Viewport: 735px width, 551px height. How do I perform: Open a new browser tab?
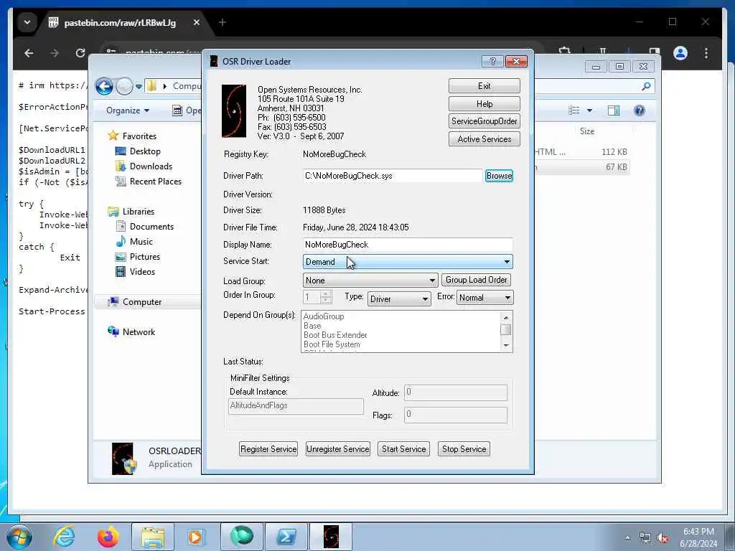pos(223,22)
